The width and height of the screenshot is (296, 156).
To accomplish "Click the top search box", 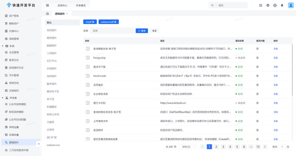I will pyautogui.click(x=228, y=5).
